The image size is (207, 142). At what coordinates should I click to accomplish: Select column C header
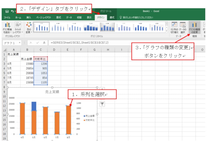(41, 50)
